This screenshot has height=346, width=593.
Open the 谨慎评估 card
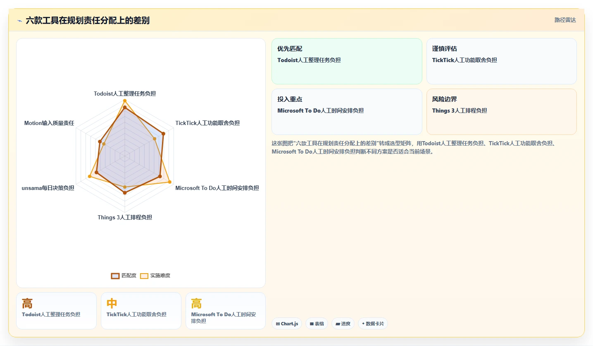pos(501,61)
